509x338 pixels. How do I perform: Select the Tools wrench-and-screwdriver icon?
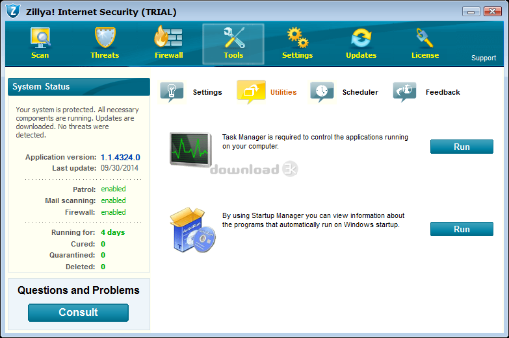234,38
